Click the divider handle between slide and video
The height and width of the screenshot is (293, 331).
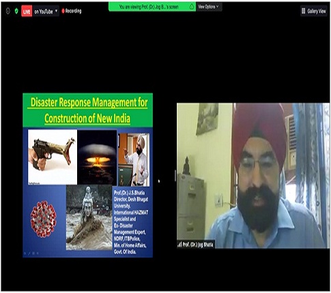point(175,176)
